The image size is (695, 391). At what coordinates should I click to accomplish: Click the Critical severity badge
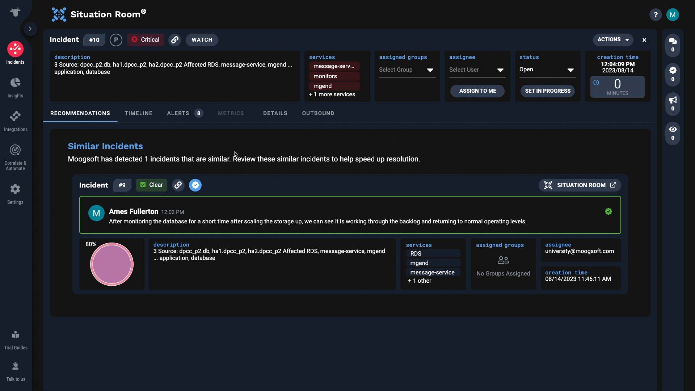coord(146,40)
